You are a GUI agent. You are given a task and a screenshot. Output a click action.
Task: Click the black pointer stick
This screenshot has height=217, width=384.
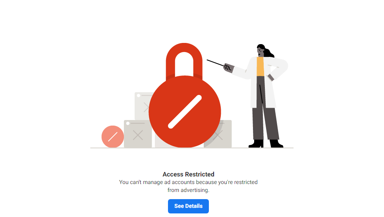tap(215, 62)
